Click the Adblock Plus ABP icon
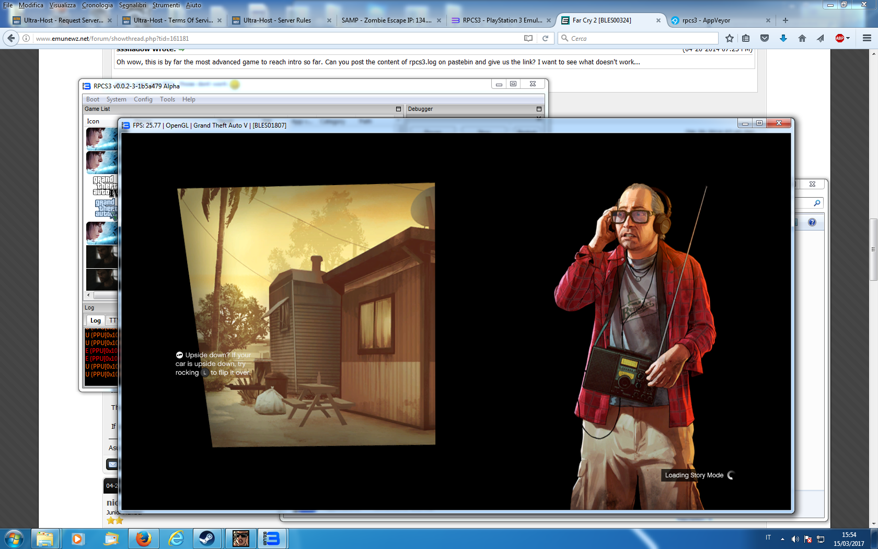 tap(840, 38)
